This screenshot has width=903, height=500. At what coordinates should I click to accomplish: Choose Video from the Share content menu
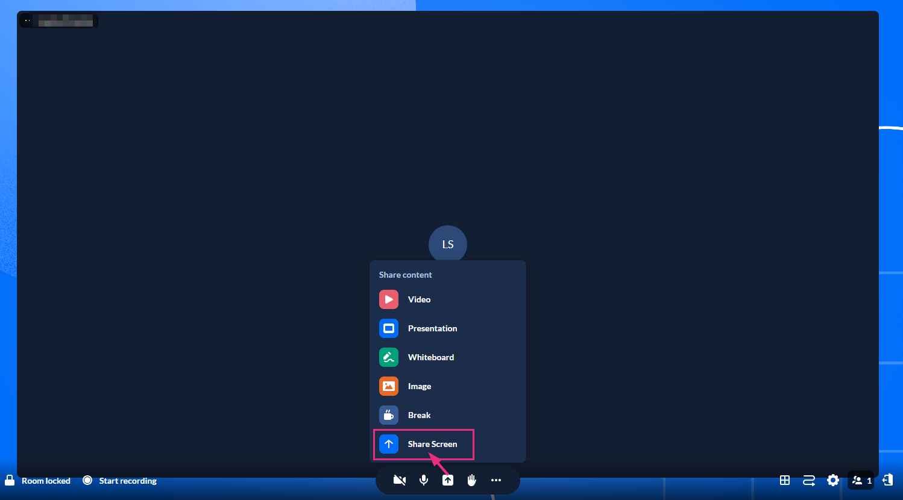tap(448, 299)
